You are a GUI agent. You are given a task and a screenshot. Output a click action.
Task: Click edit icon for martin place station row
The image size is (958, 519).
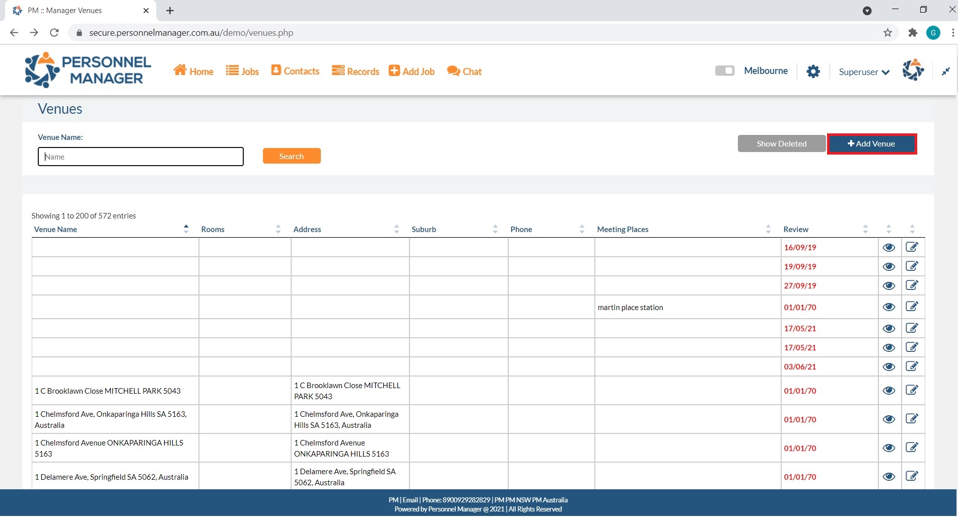coord(912,307)
